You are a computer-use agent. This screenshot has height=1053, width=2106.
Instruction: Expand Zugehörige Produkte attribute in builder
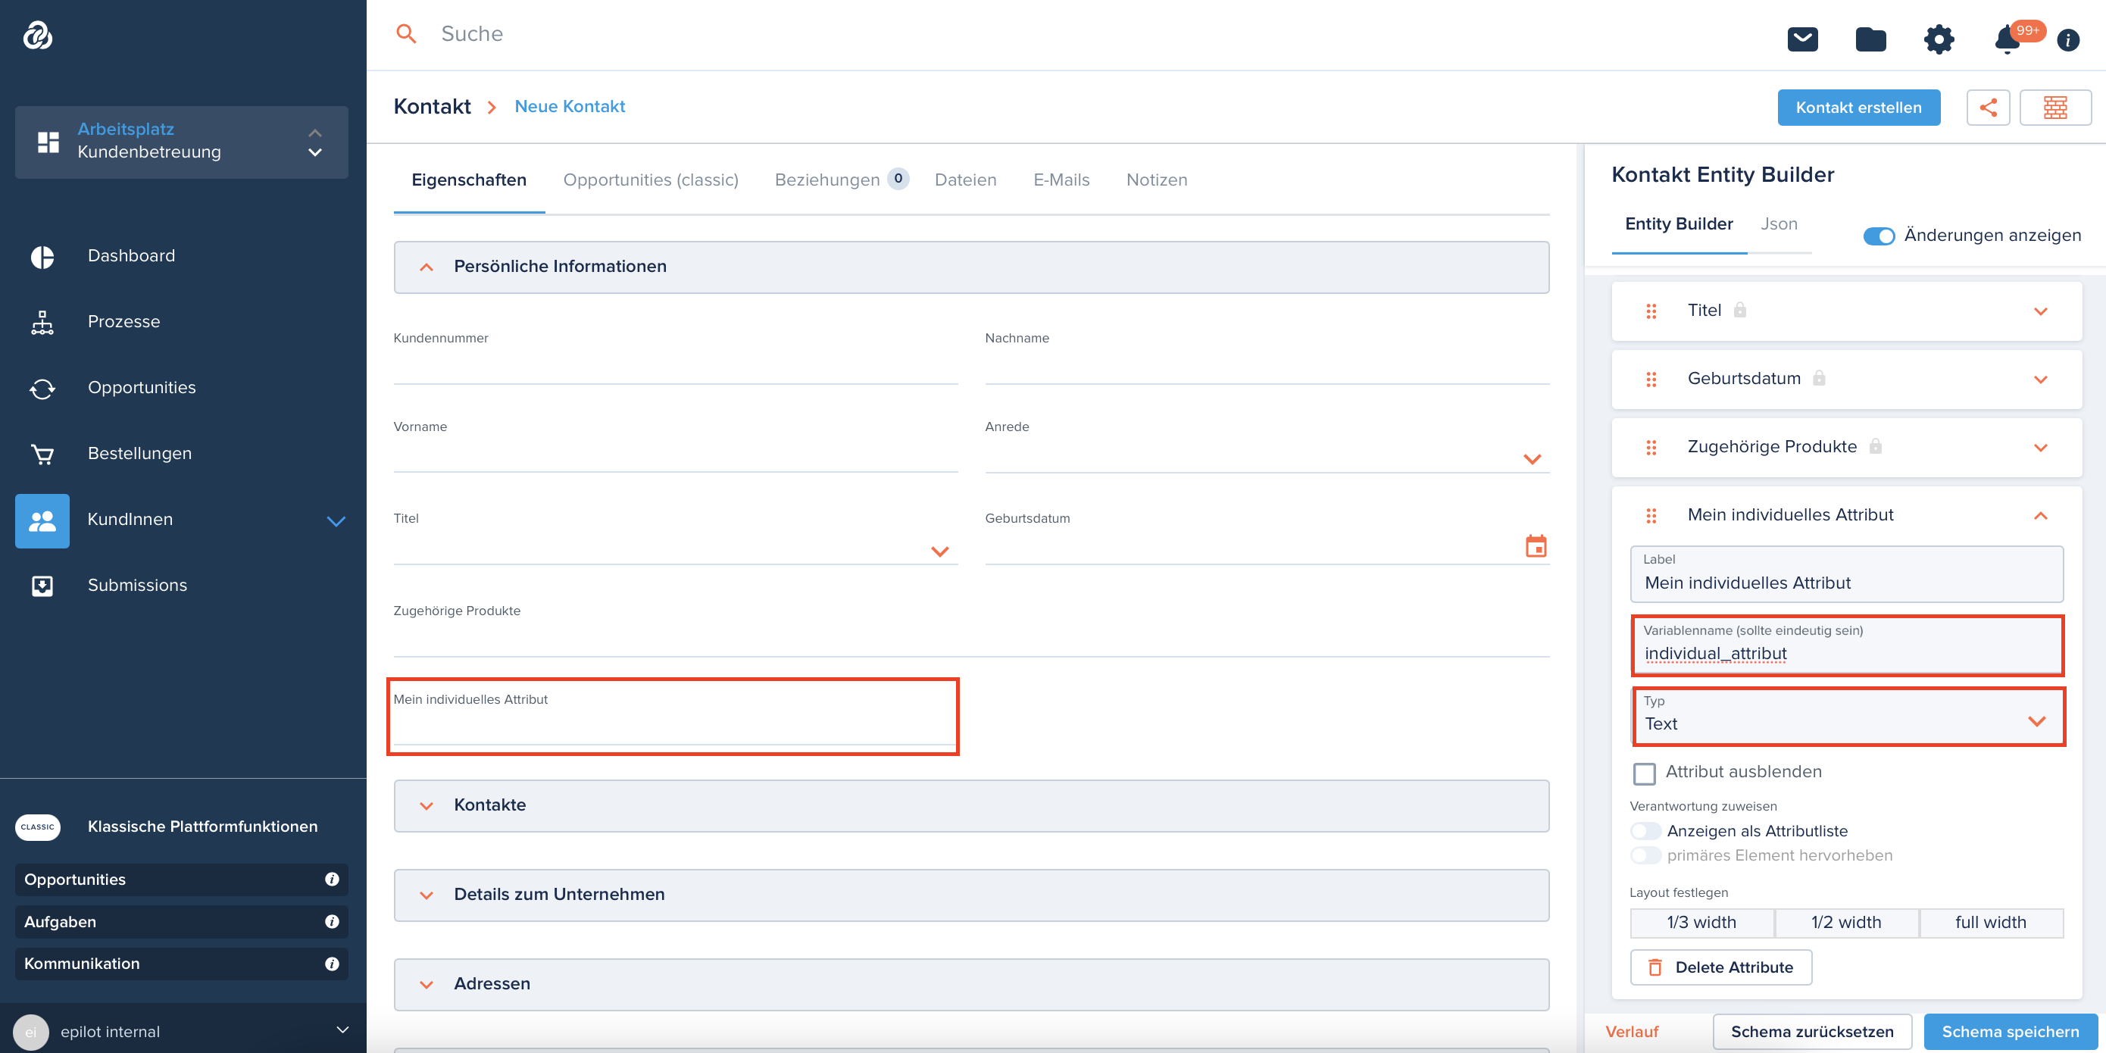[2040, 448]
